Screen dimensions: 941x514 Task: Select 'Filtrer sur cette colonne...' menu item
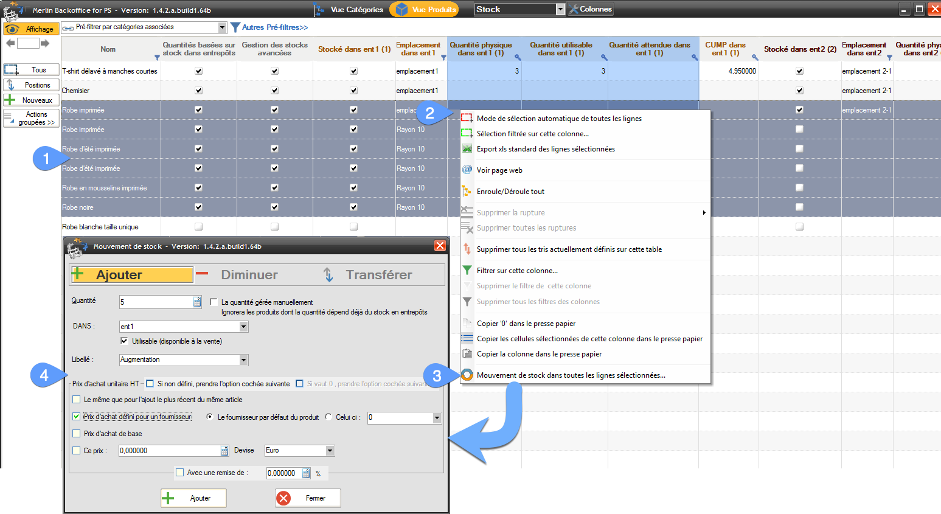tap(517, 271)
